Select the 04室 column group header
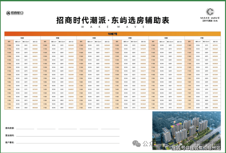The height and width of the screenshot is (153, 226). (x=94, y=38)
